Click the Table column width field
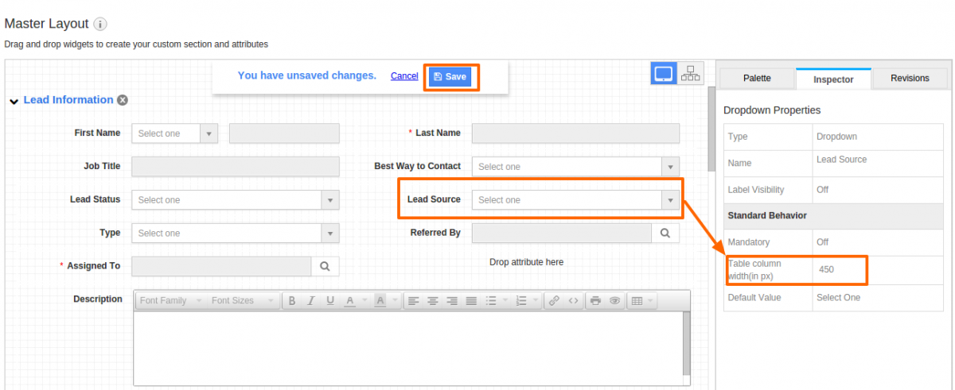Image resolution: width=955 pixels, height=390 pixels. pyautogui.click(x=839, y=270)
